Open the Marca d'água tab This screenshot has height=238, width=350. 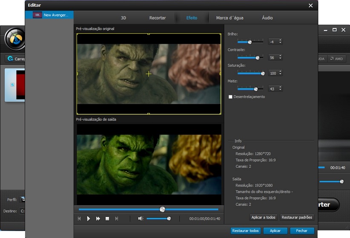[x=230, y=18]
